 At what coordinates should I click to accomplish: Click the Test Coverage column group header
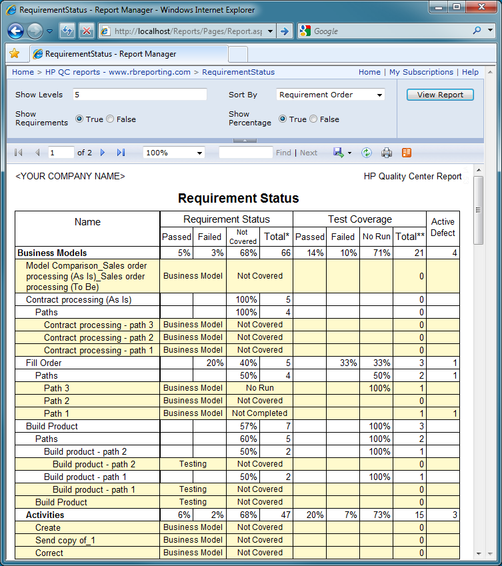pyautogui.click(x=360, y=219)
